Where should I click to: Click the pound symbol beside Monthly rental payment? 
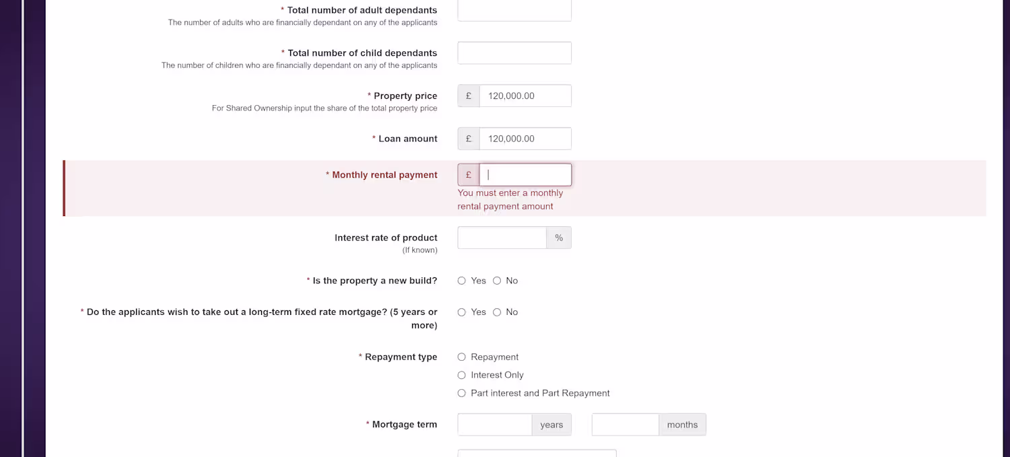coord(469,175)
